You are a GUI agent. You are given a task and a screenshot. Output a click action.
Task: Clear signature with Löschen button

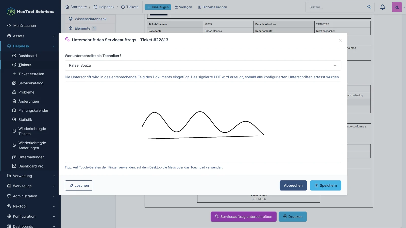(x=79, y=185)
